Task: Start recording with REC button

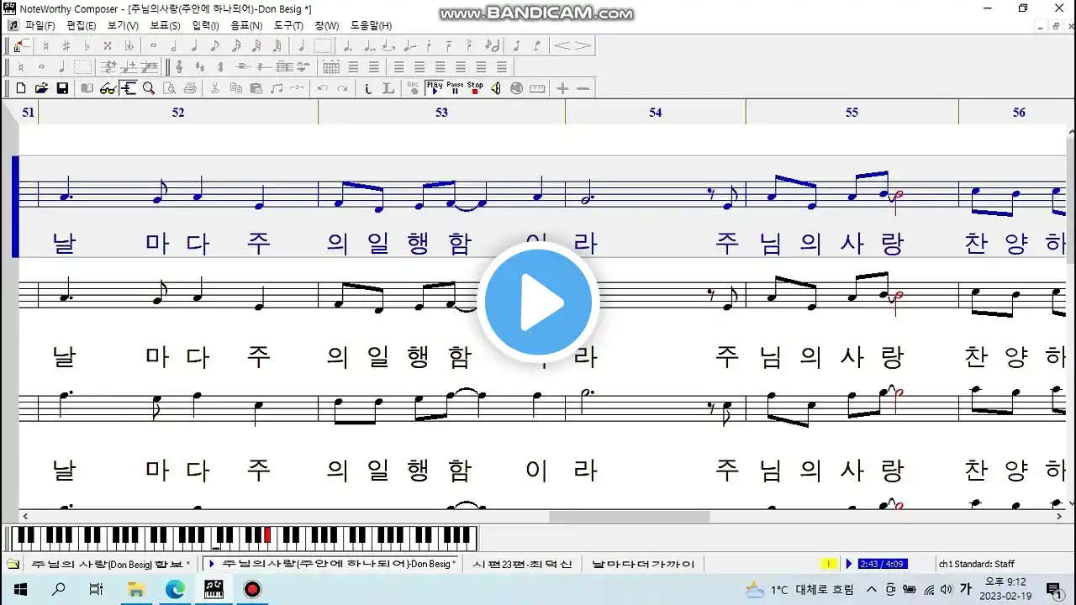Action: 414,88
